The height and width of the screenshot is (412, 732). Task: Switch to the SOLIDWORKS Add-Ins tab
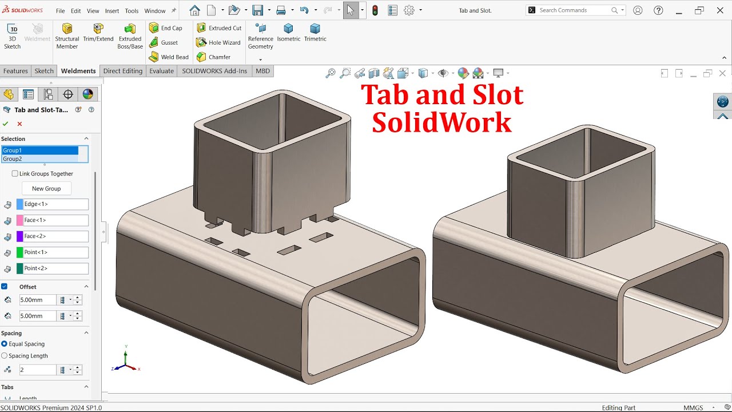click(214, 71)
